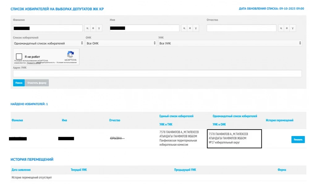Click into the Адрес УИК field
The width and height of the screenshot is (309, 184).
click(x=157, y=73)
